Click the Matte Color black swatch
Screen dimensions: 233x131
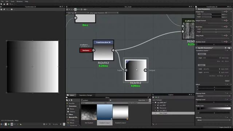click(198, 108)
